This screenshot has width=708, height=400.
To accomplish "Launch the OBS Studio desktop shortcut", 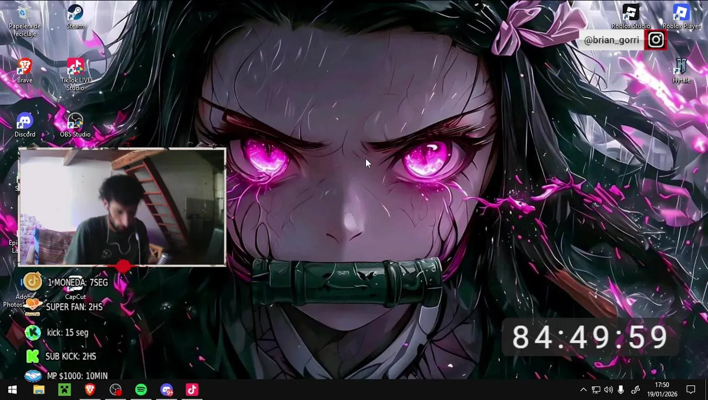I will click(x=75, y=124).
